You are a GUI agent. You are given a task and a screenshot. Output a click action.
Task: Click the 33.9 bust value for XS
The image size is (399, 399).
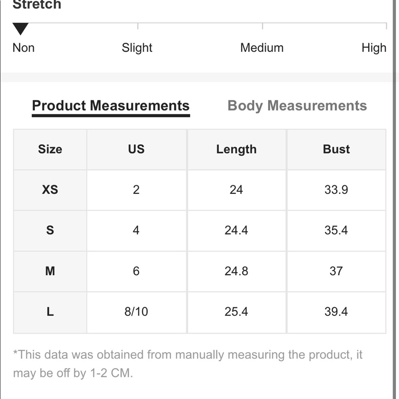[336, 190]
